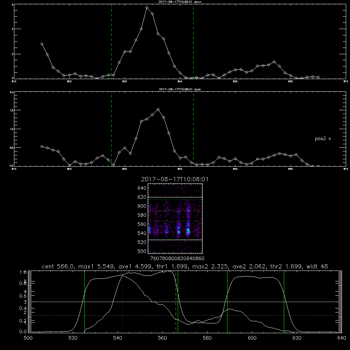Click bottom plot x-axis label 500
Screen dimensions: 350x350
pos(28,338)
